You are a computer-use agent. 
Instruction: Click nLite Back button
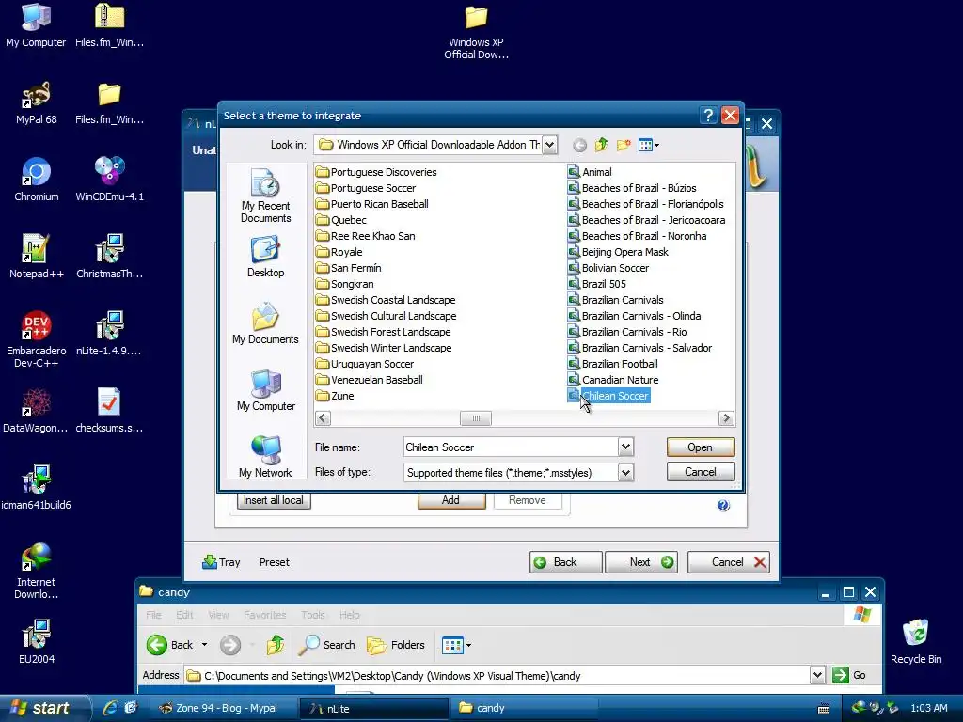click(565, 562)
